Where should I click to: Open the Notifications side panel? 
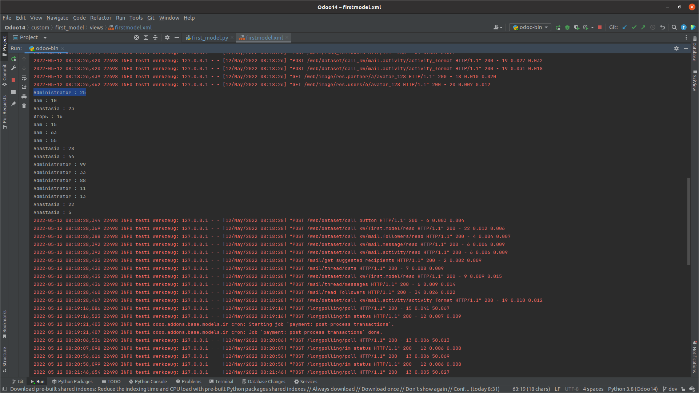coord(694,357)
